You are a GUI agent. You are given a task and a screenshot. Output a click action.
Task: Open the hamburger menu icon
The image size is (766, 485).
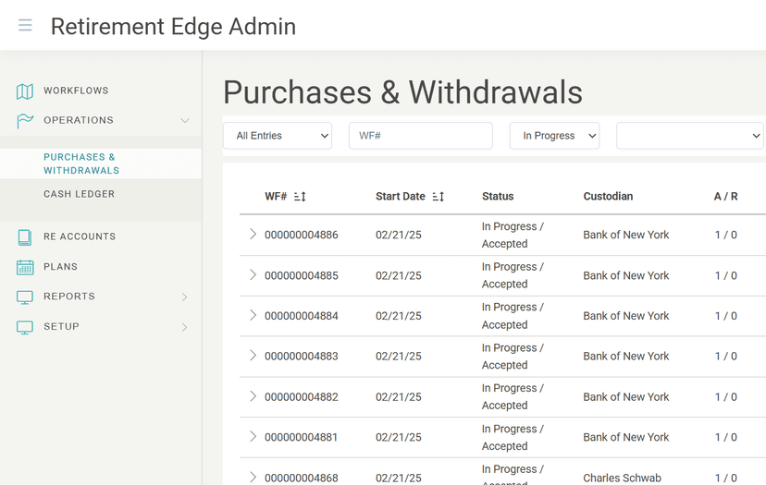[x=25, y=25]
